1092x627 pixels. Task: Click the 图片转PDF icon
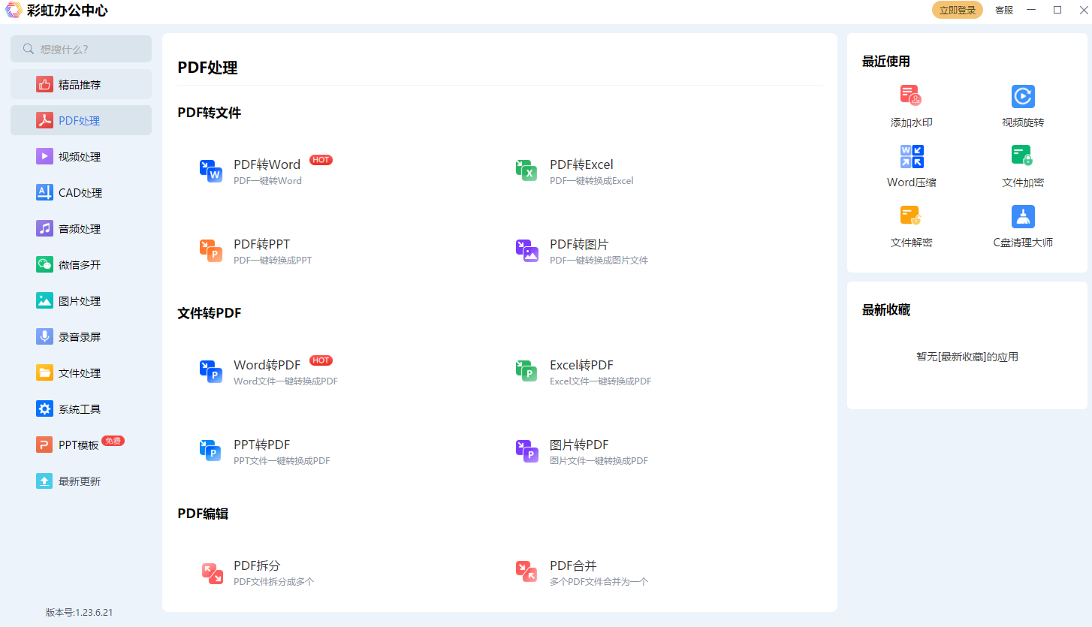[x=527, y=451]
